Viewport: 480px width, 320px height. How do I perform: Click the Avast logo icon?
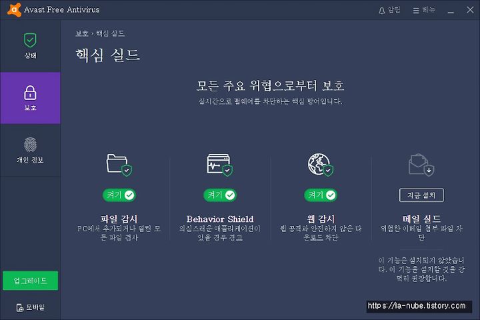click(14, 10)
